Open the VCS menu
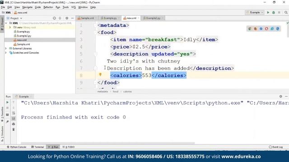 pyautogui.click(x=73, y=7)
